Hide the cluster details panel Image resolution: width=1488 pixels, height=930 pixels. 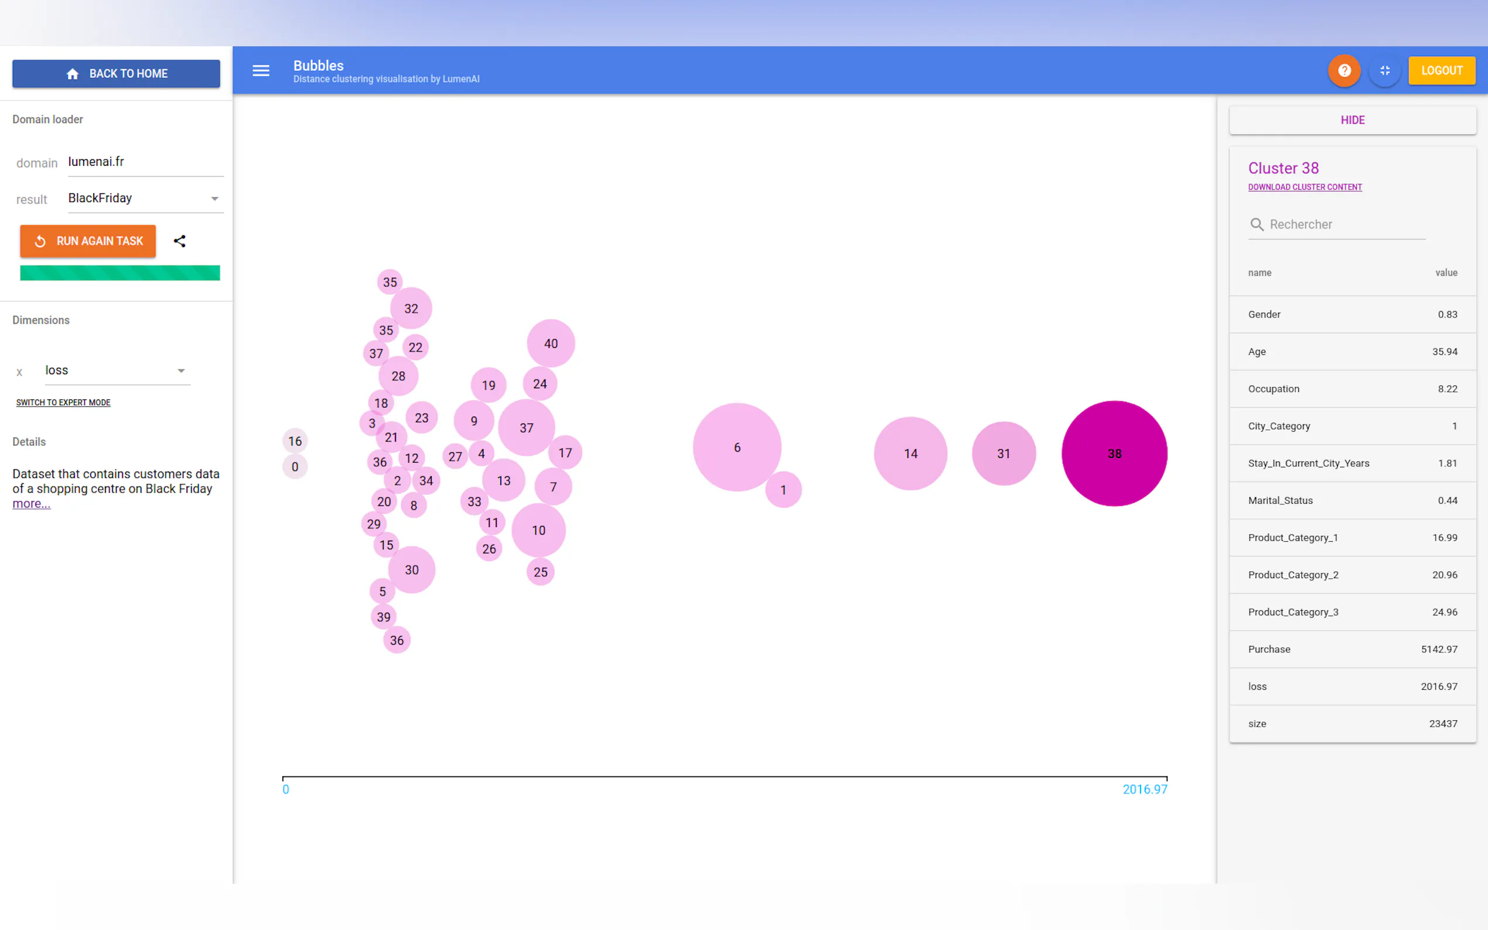1352,120
